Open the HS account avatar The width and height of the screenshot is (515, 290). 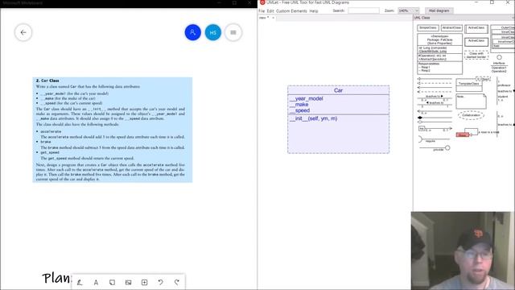pos(213,32)
